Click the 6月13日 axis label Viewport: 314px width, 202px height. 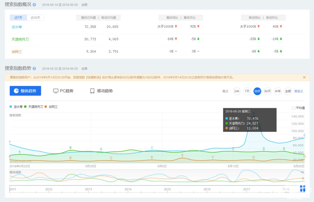[233, 166]
